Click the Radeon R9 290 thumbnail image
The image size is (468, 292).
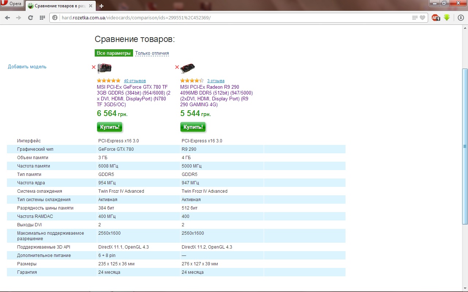pos(188,68)
